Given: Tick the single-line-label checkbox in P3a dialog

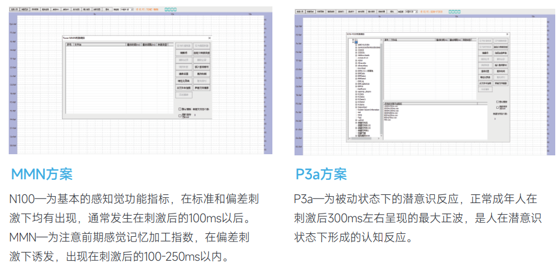Looking at the screenshot, I should [x=497, y=102].
